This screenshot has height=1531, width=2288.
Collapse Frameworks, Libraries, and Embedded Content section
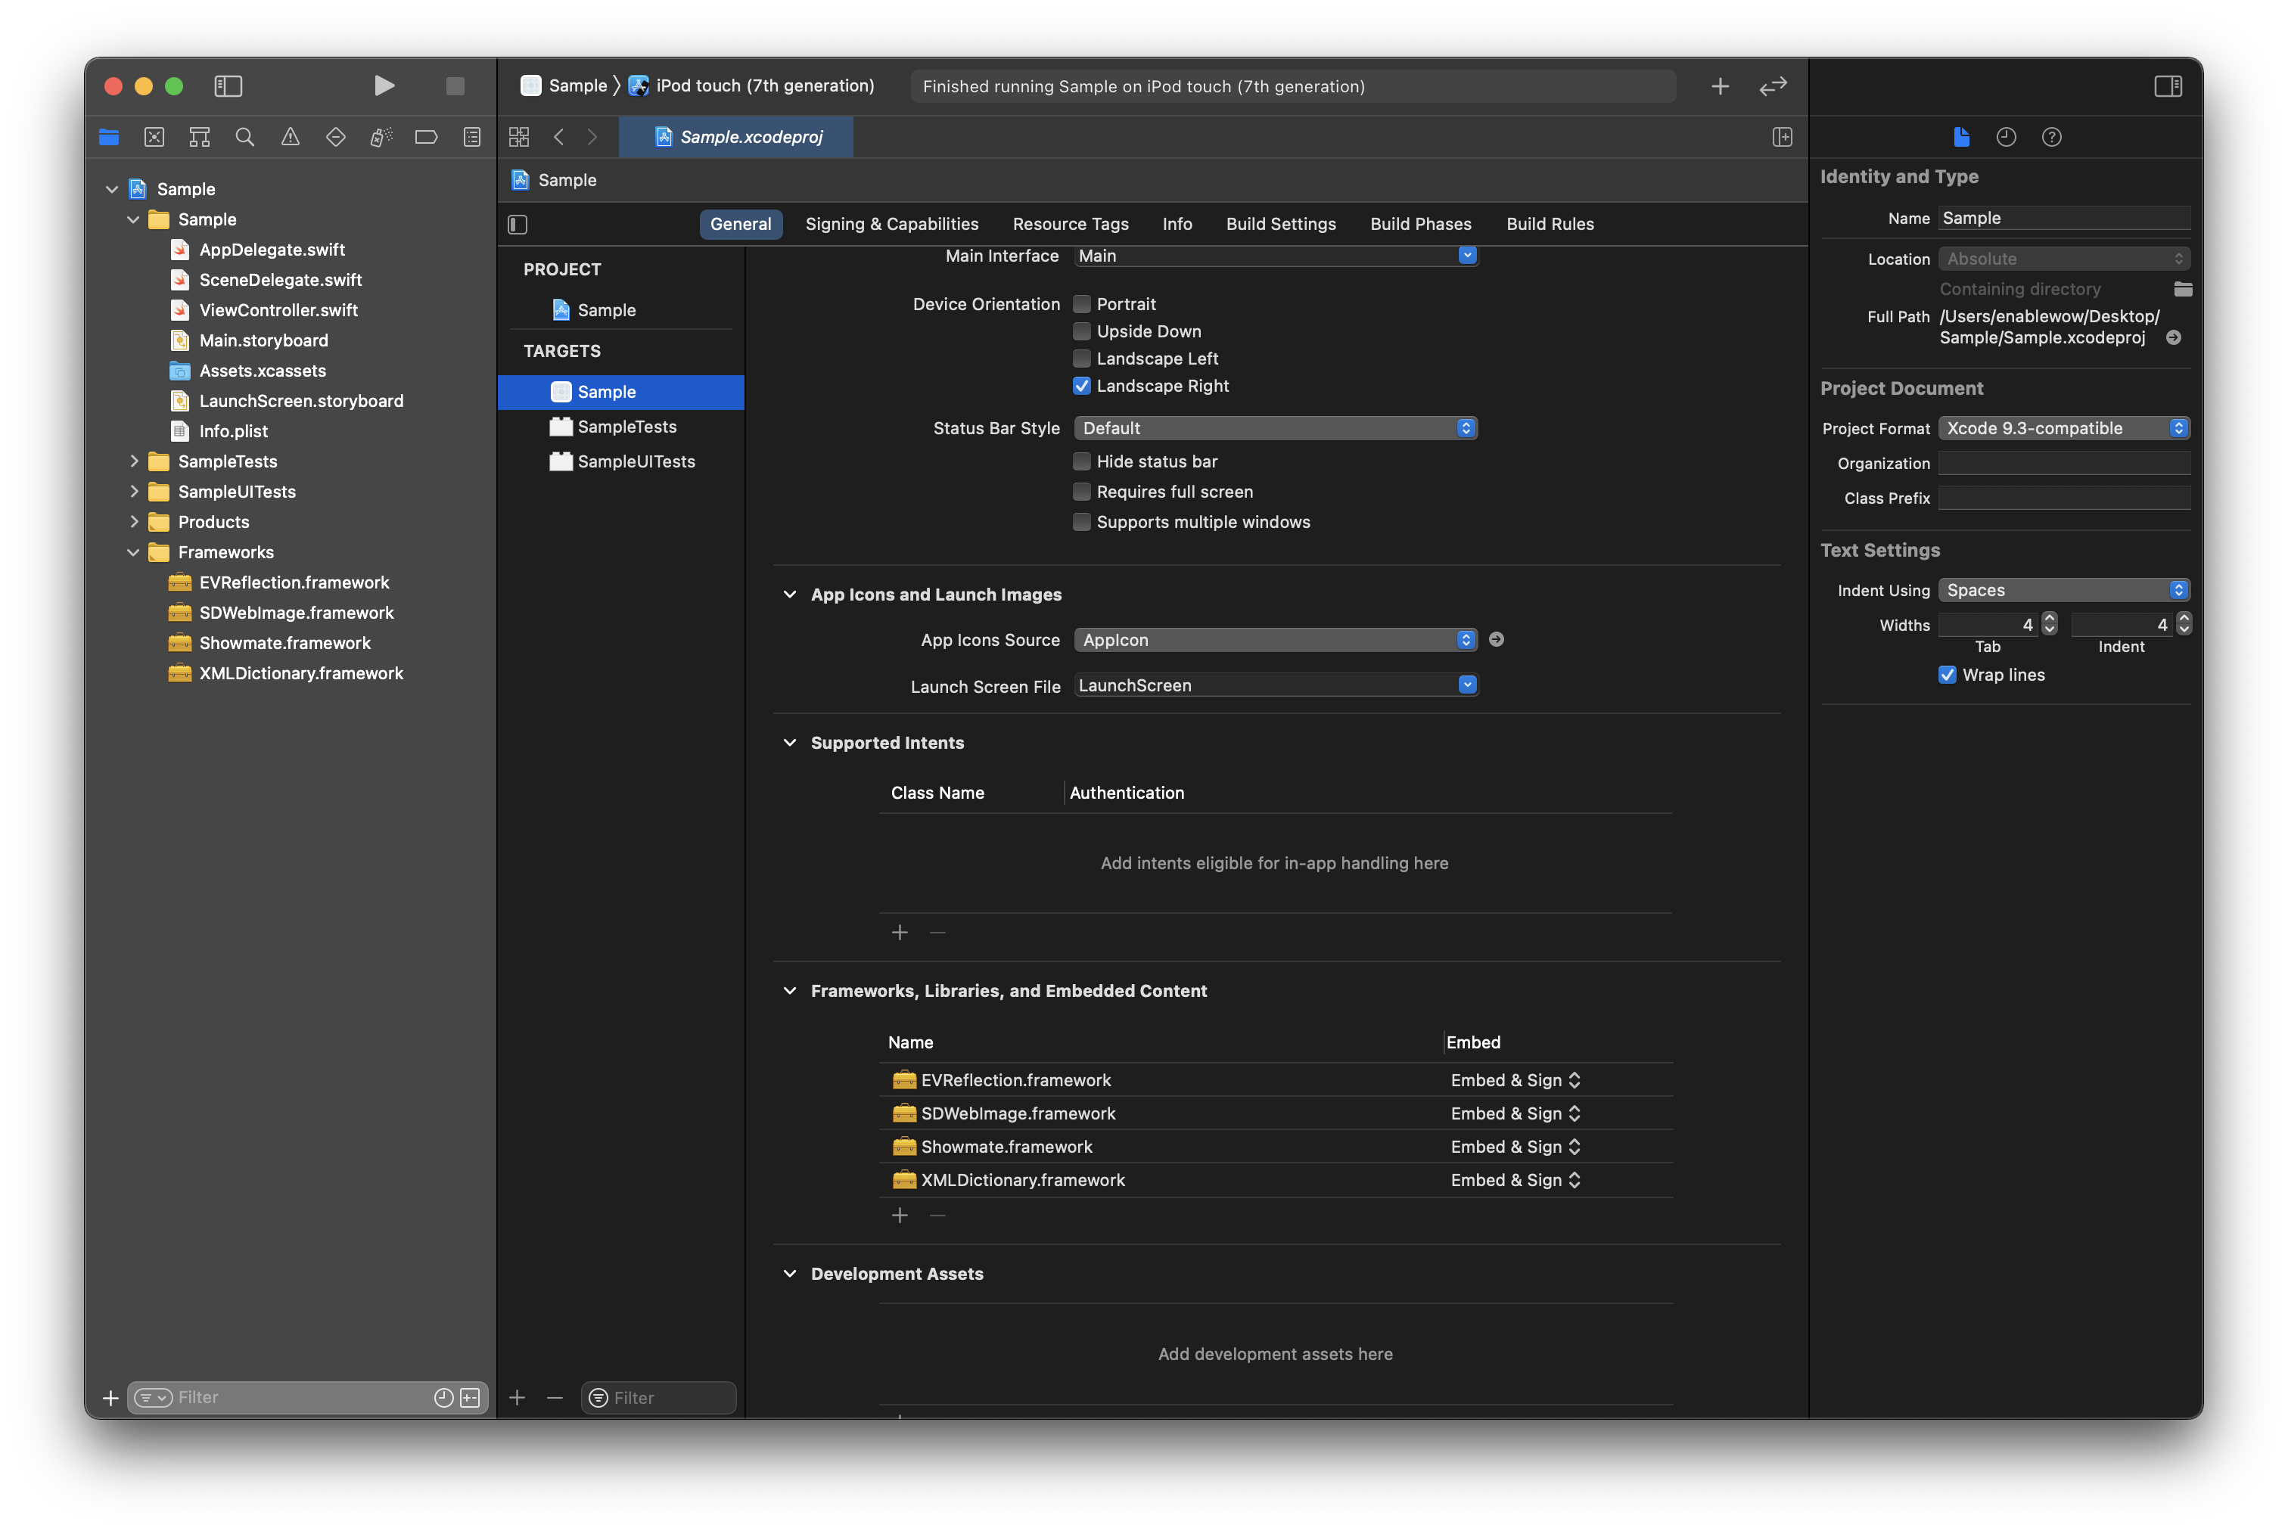tap(789, 991)
